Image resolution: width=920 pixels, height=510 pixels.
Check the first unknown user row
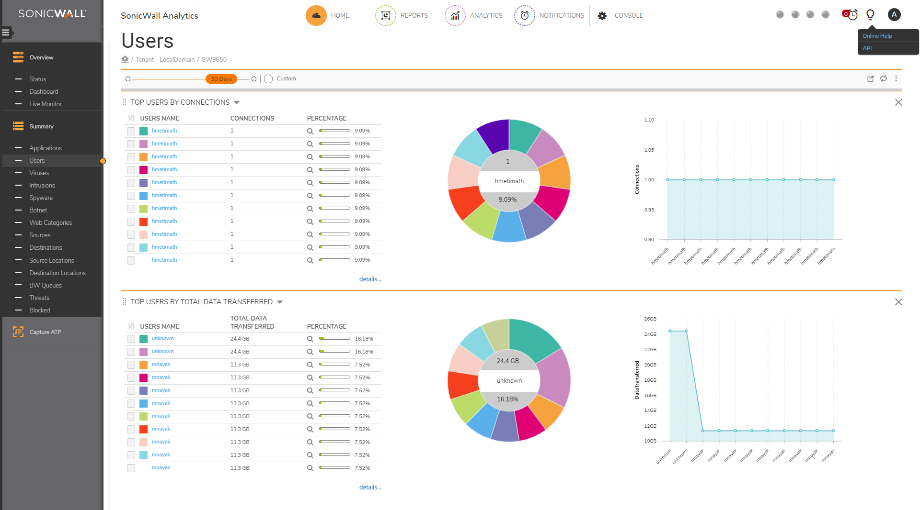[131, 339]
